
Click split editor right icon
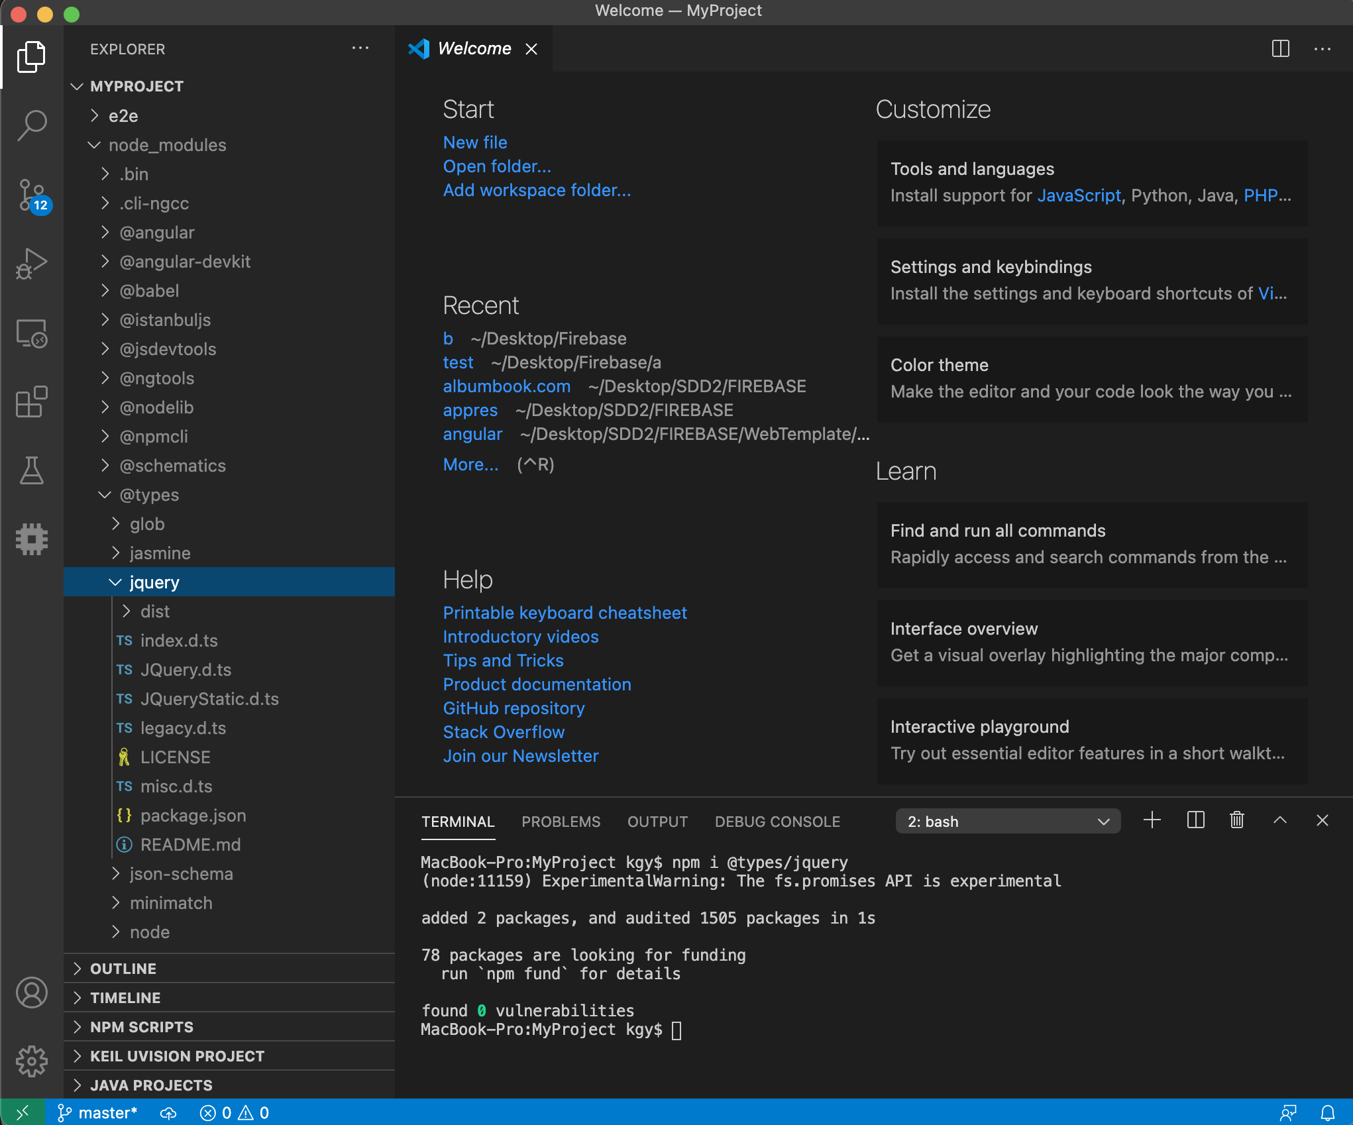coord(1280,48)
